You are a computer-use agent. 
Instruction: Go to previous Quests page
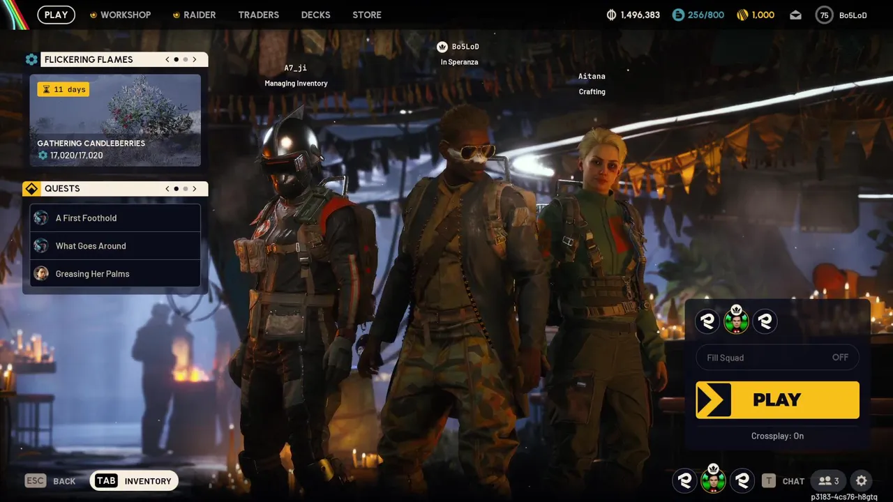[167, 188]
